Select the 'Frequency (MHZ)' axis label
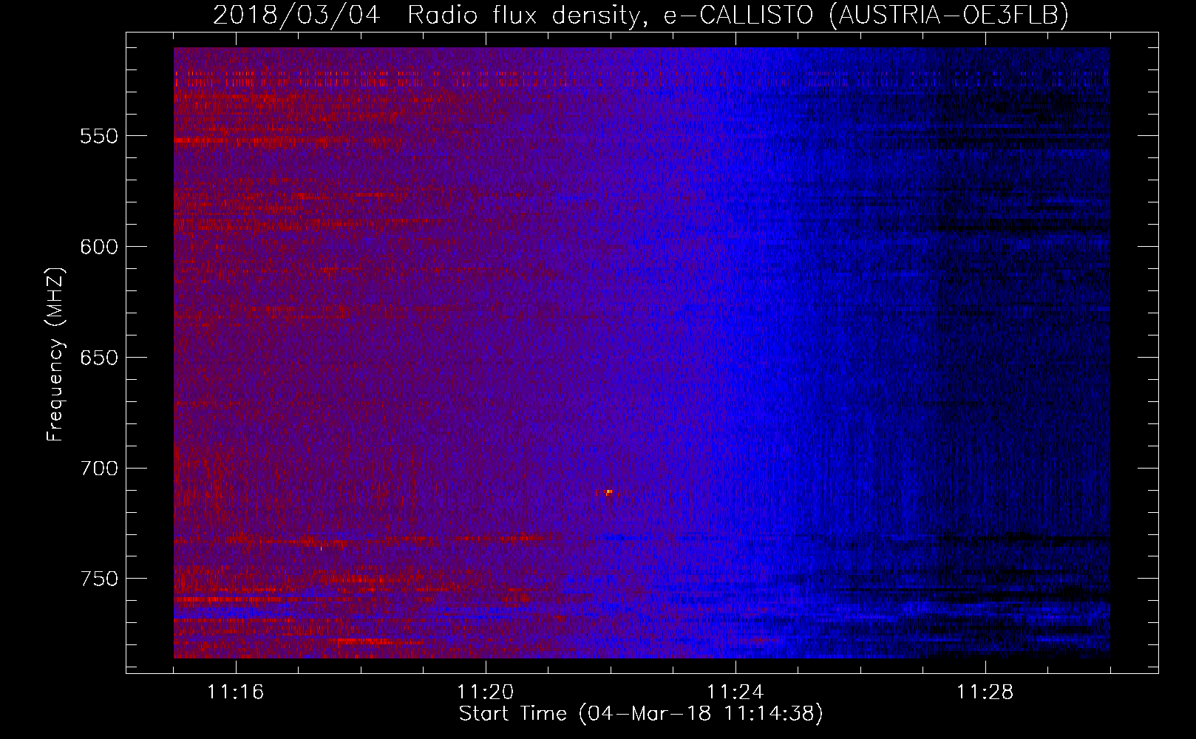Viewport: 1196px width, 739px height. pos(55,355)
